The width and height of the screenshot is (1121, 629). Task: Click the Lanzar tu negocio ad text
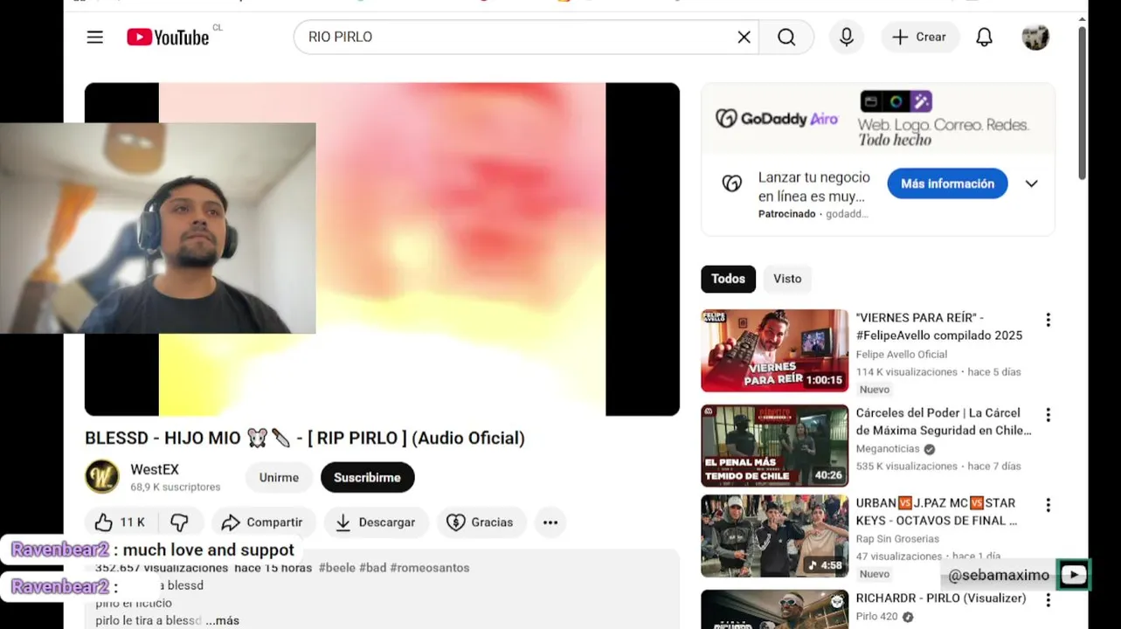pyautogui.click(x=813, y=187)
